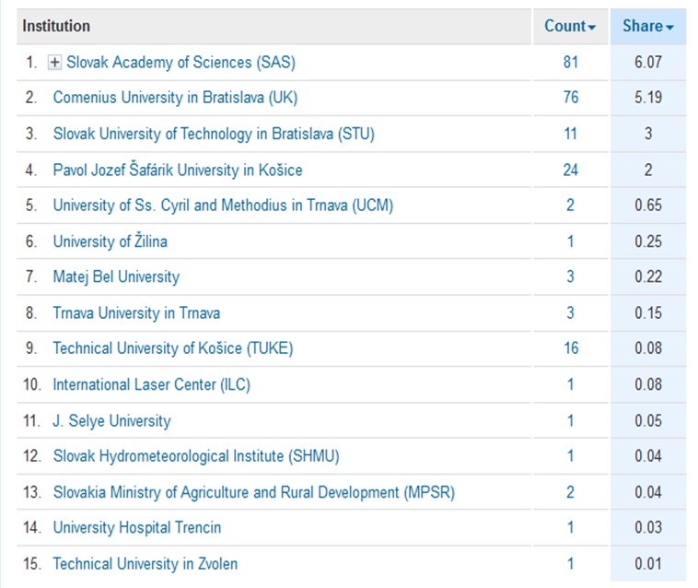Open University of Žilina link
Viewport: 698px width, 588px height.
[x=110, y=241]
